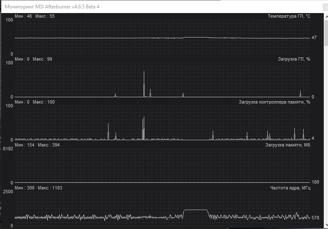This screenshot has height=229, width=328.
Task: Click the scrollbar up arrow
Action: tap(326, 17)
